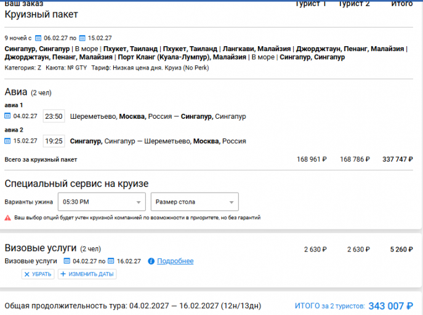Click calendar icon beside flight date 04.02.27
This screenshot has height=315, width=423.
pos(7,116)
